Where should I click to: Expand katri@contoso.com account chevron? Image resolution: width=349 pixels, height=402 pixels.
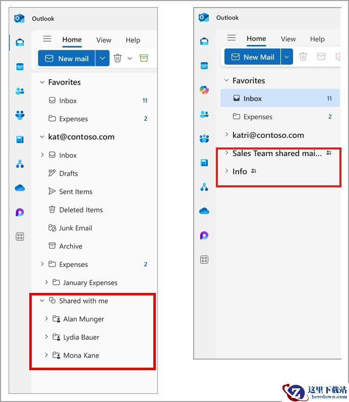[226, 134]
